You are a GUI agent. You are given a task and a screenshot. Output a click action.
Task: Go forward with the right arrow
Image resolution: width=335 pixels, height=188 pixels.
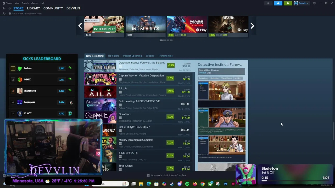[x=9, y=8]
